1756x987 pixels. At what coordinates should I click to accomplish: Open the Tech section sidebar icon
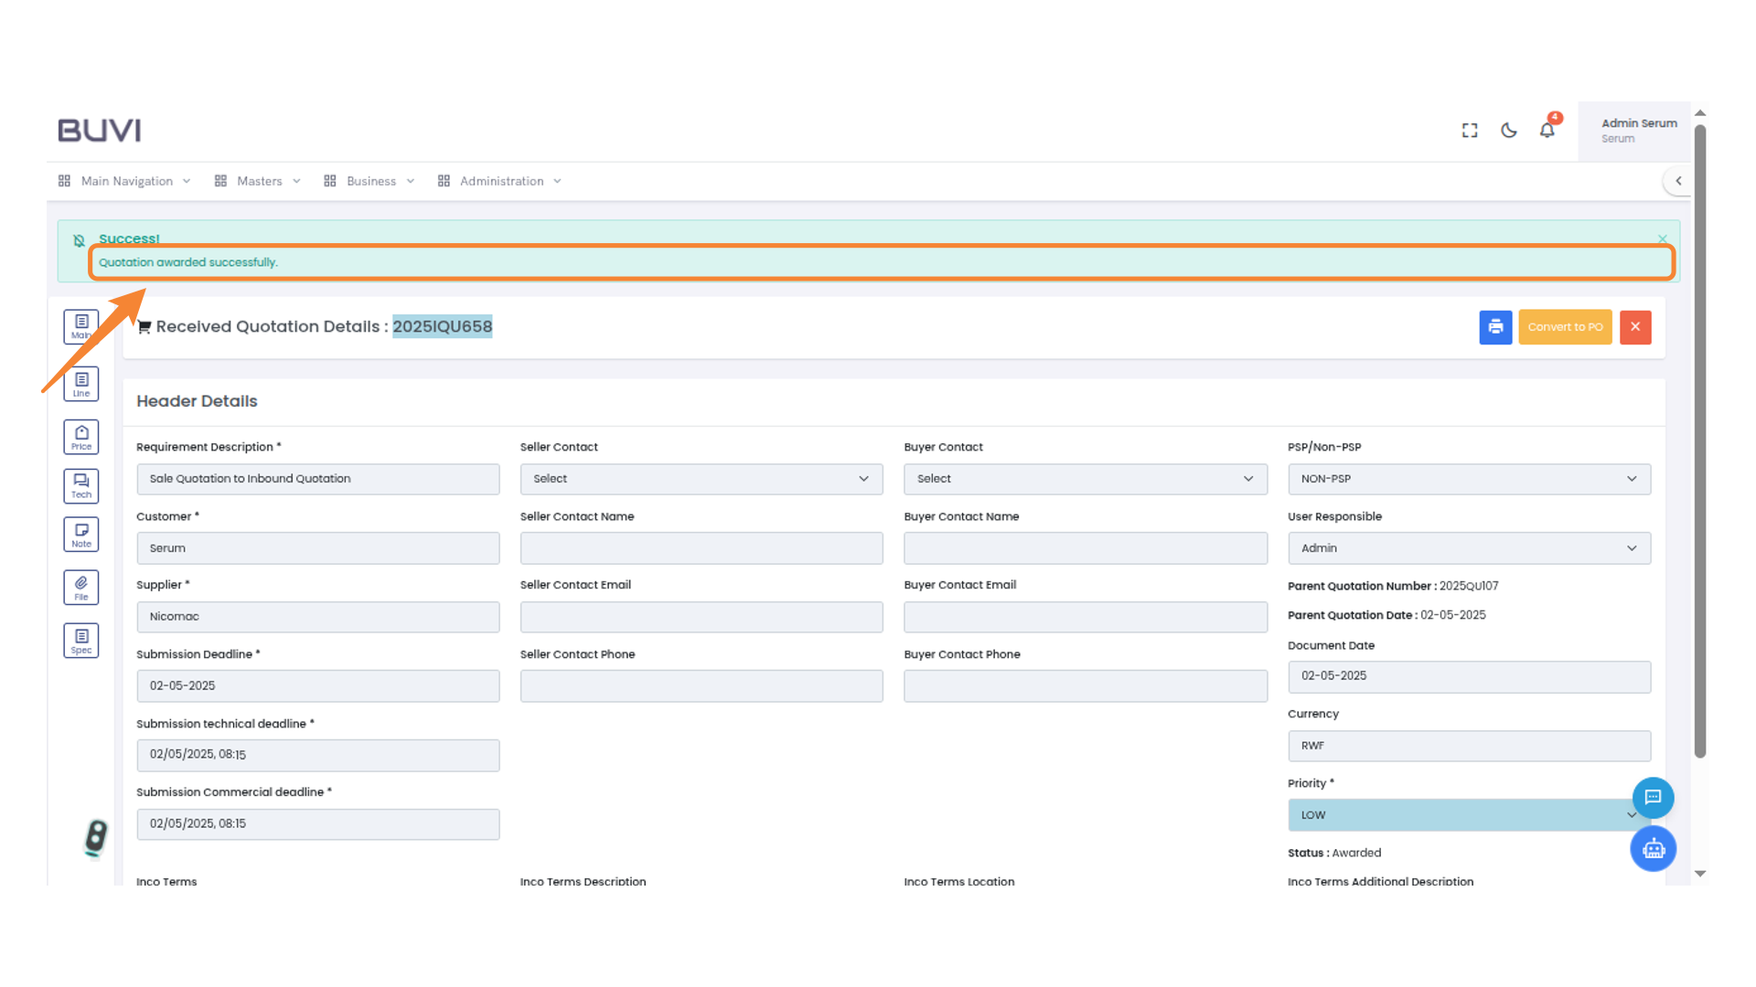point(81,485)
